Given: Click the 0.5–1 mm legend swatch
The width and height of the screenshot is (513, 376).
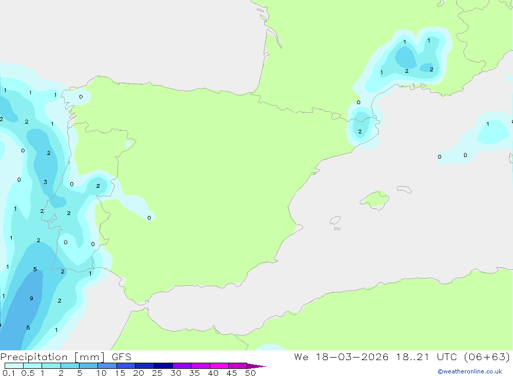Looking at the screenshot, I should click(x=32, y=366).
